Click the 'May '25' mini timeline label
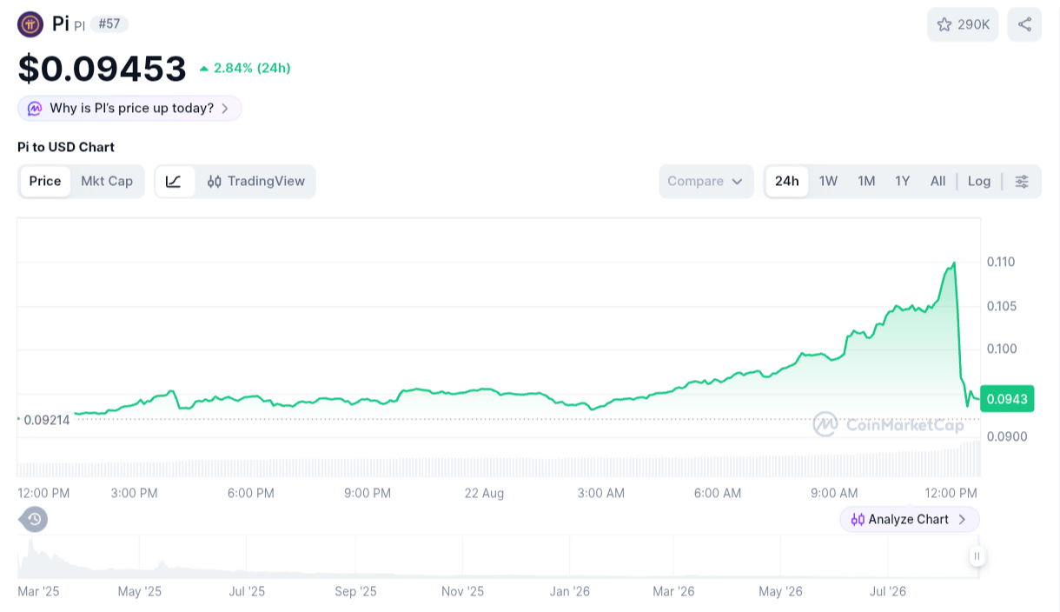The height and width of the screenshot is (612, 1060). (x=140, y=592)
